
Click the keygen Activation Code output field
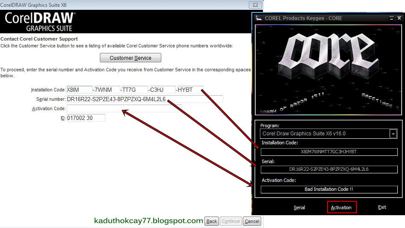click(x=329, y=189)
